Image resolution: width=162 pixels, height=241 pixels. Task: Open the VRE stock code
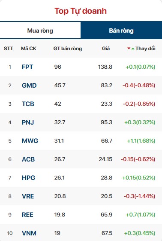[x=28, y=196]
